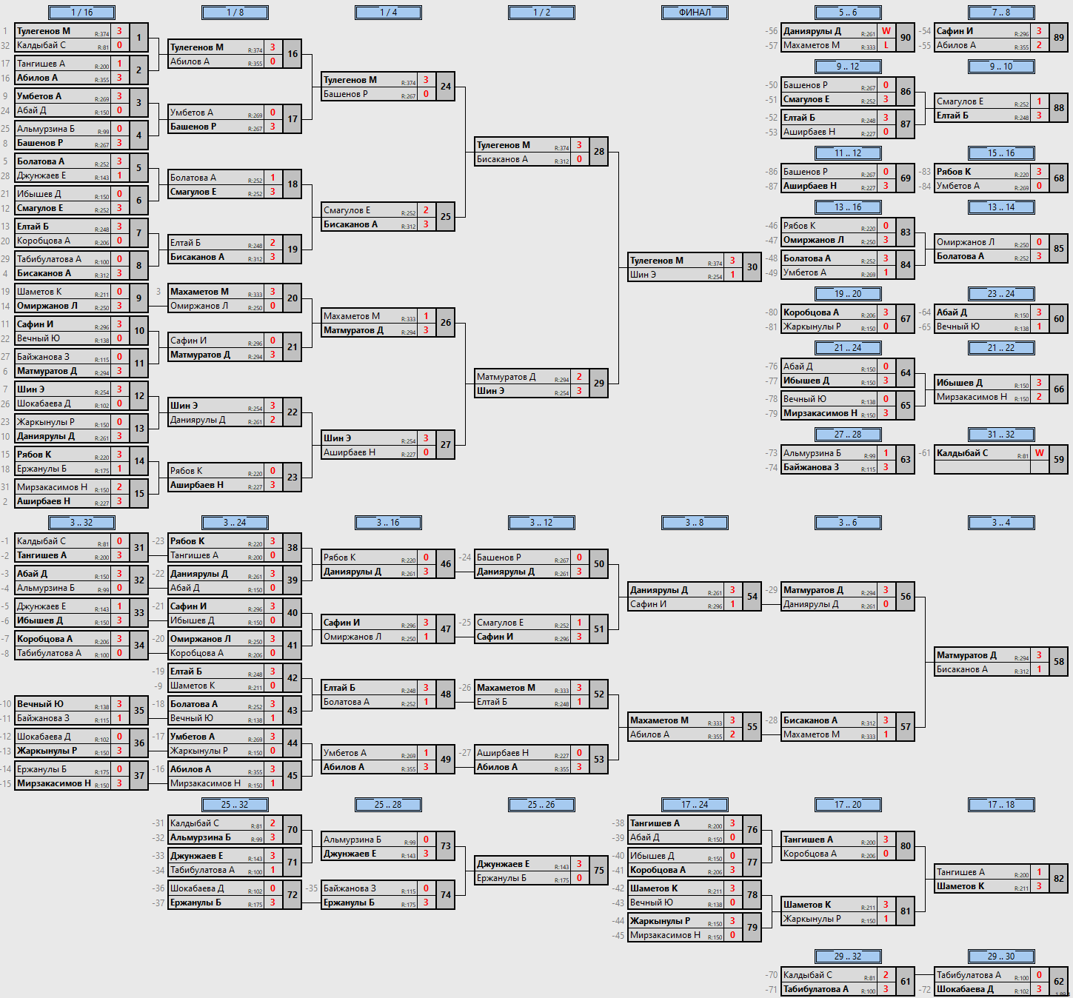Select the '29 .. 30' placement header

point(1001,957)
